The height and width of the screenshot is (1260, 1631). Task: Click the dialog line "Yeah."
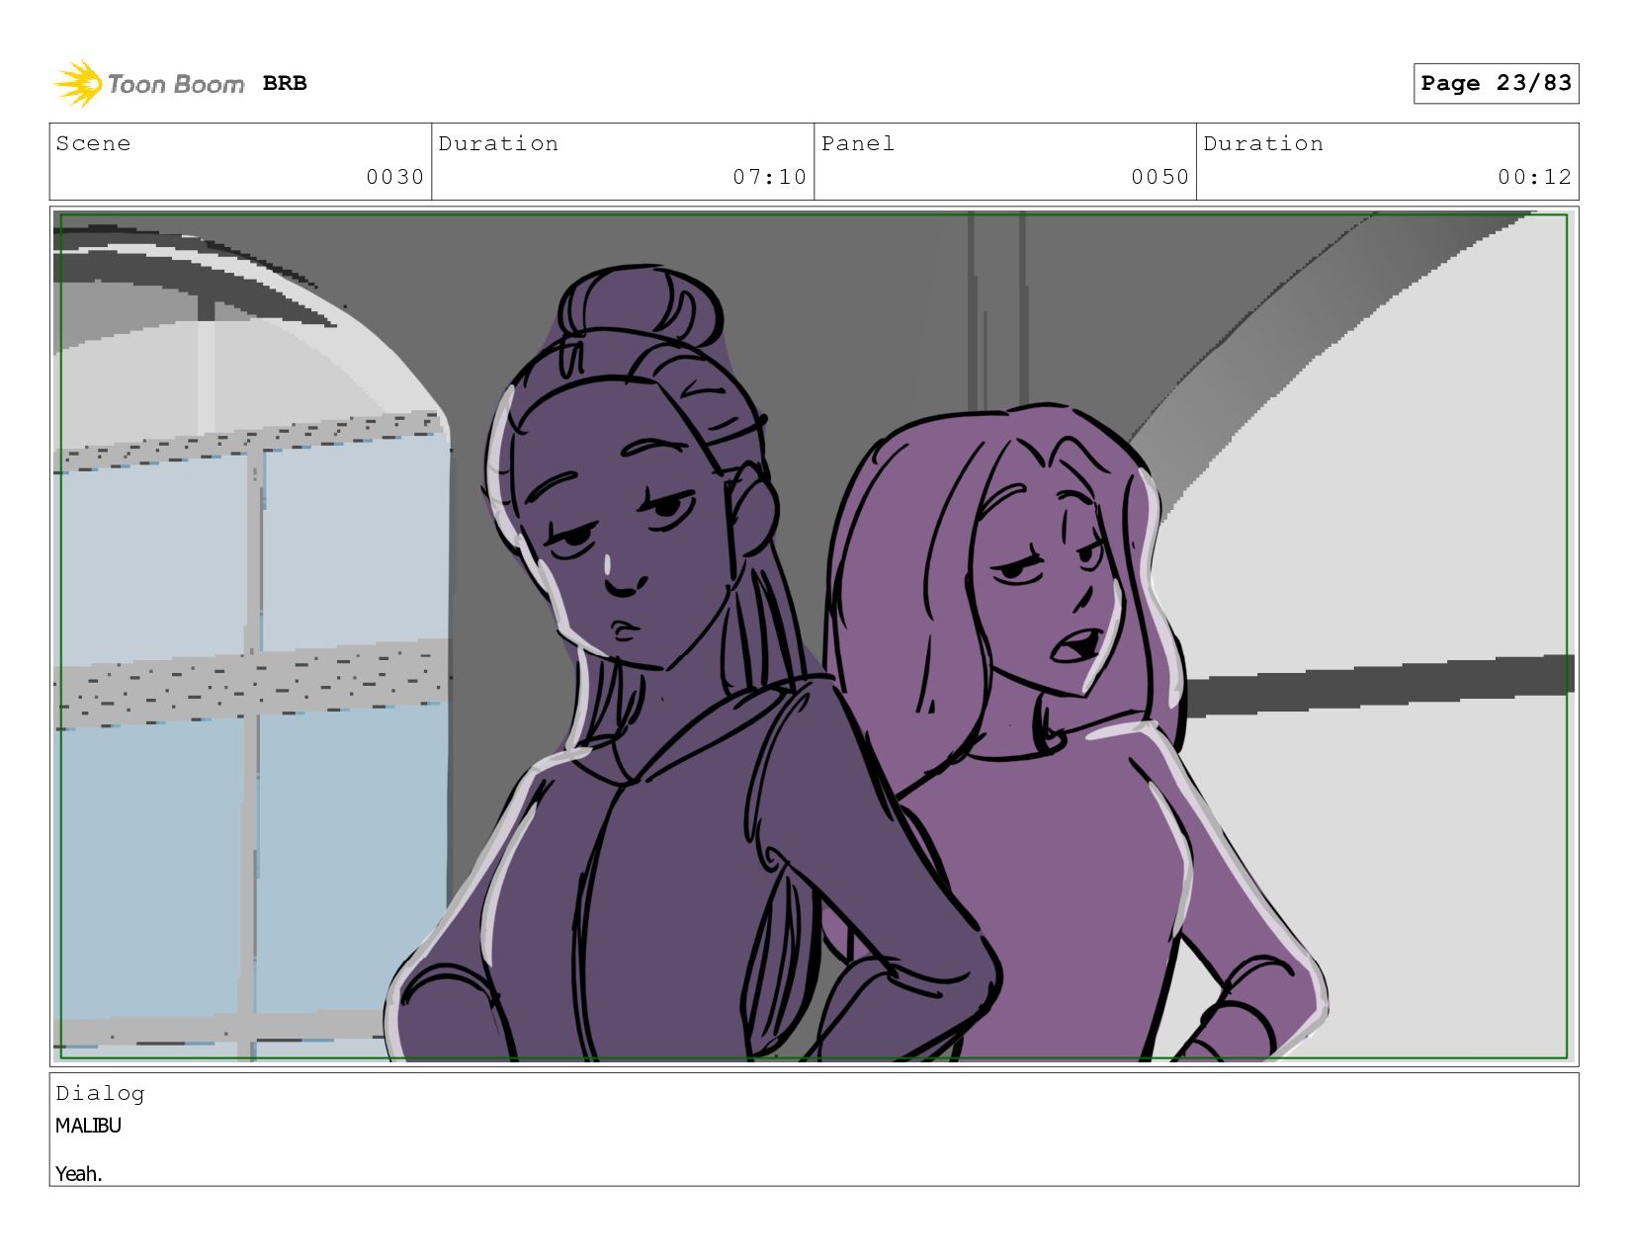(x=79, y=1174)
